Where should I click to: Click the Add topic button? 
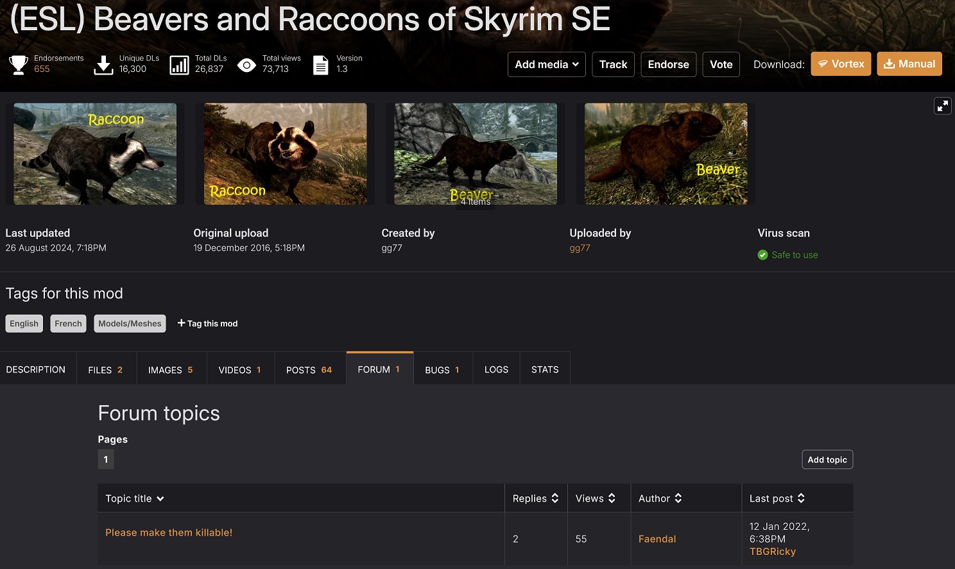pyautogui.click(x=827, y=460)
